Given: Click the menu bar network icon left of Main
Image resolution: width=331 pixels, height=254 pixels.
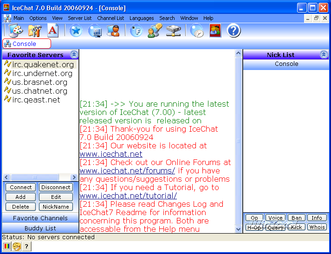Looking at the screenshot, I should tap(7, 19).
